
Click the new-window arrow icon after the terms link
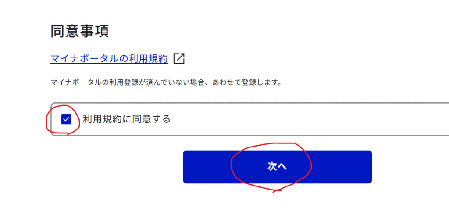click(179, 58)
